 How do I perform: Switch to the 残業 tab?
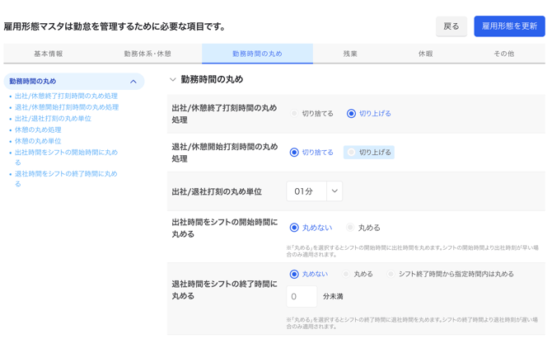click(x=350, y=54)
